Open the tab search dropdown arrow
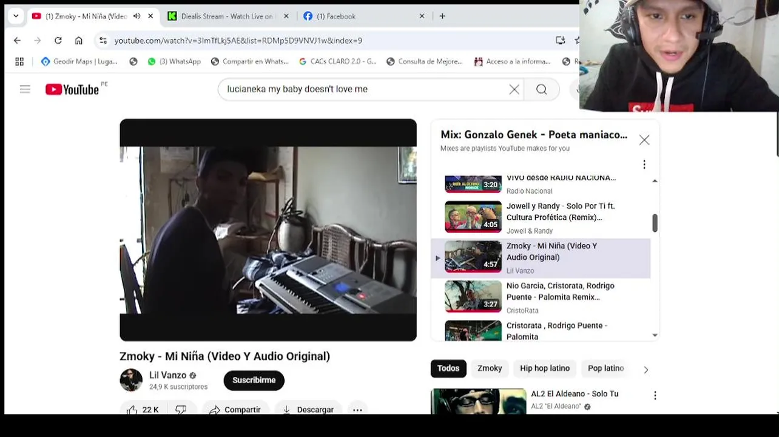This screenshot has width=779, height=437. tap(16, 16)
